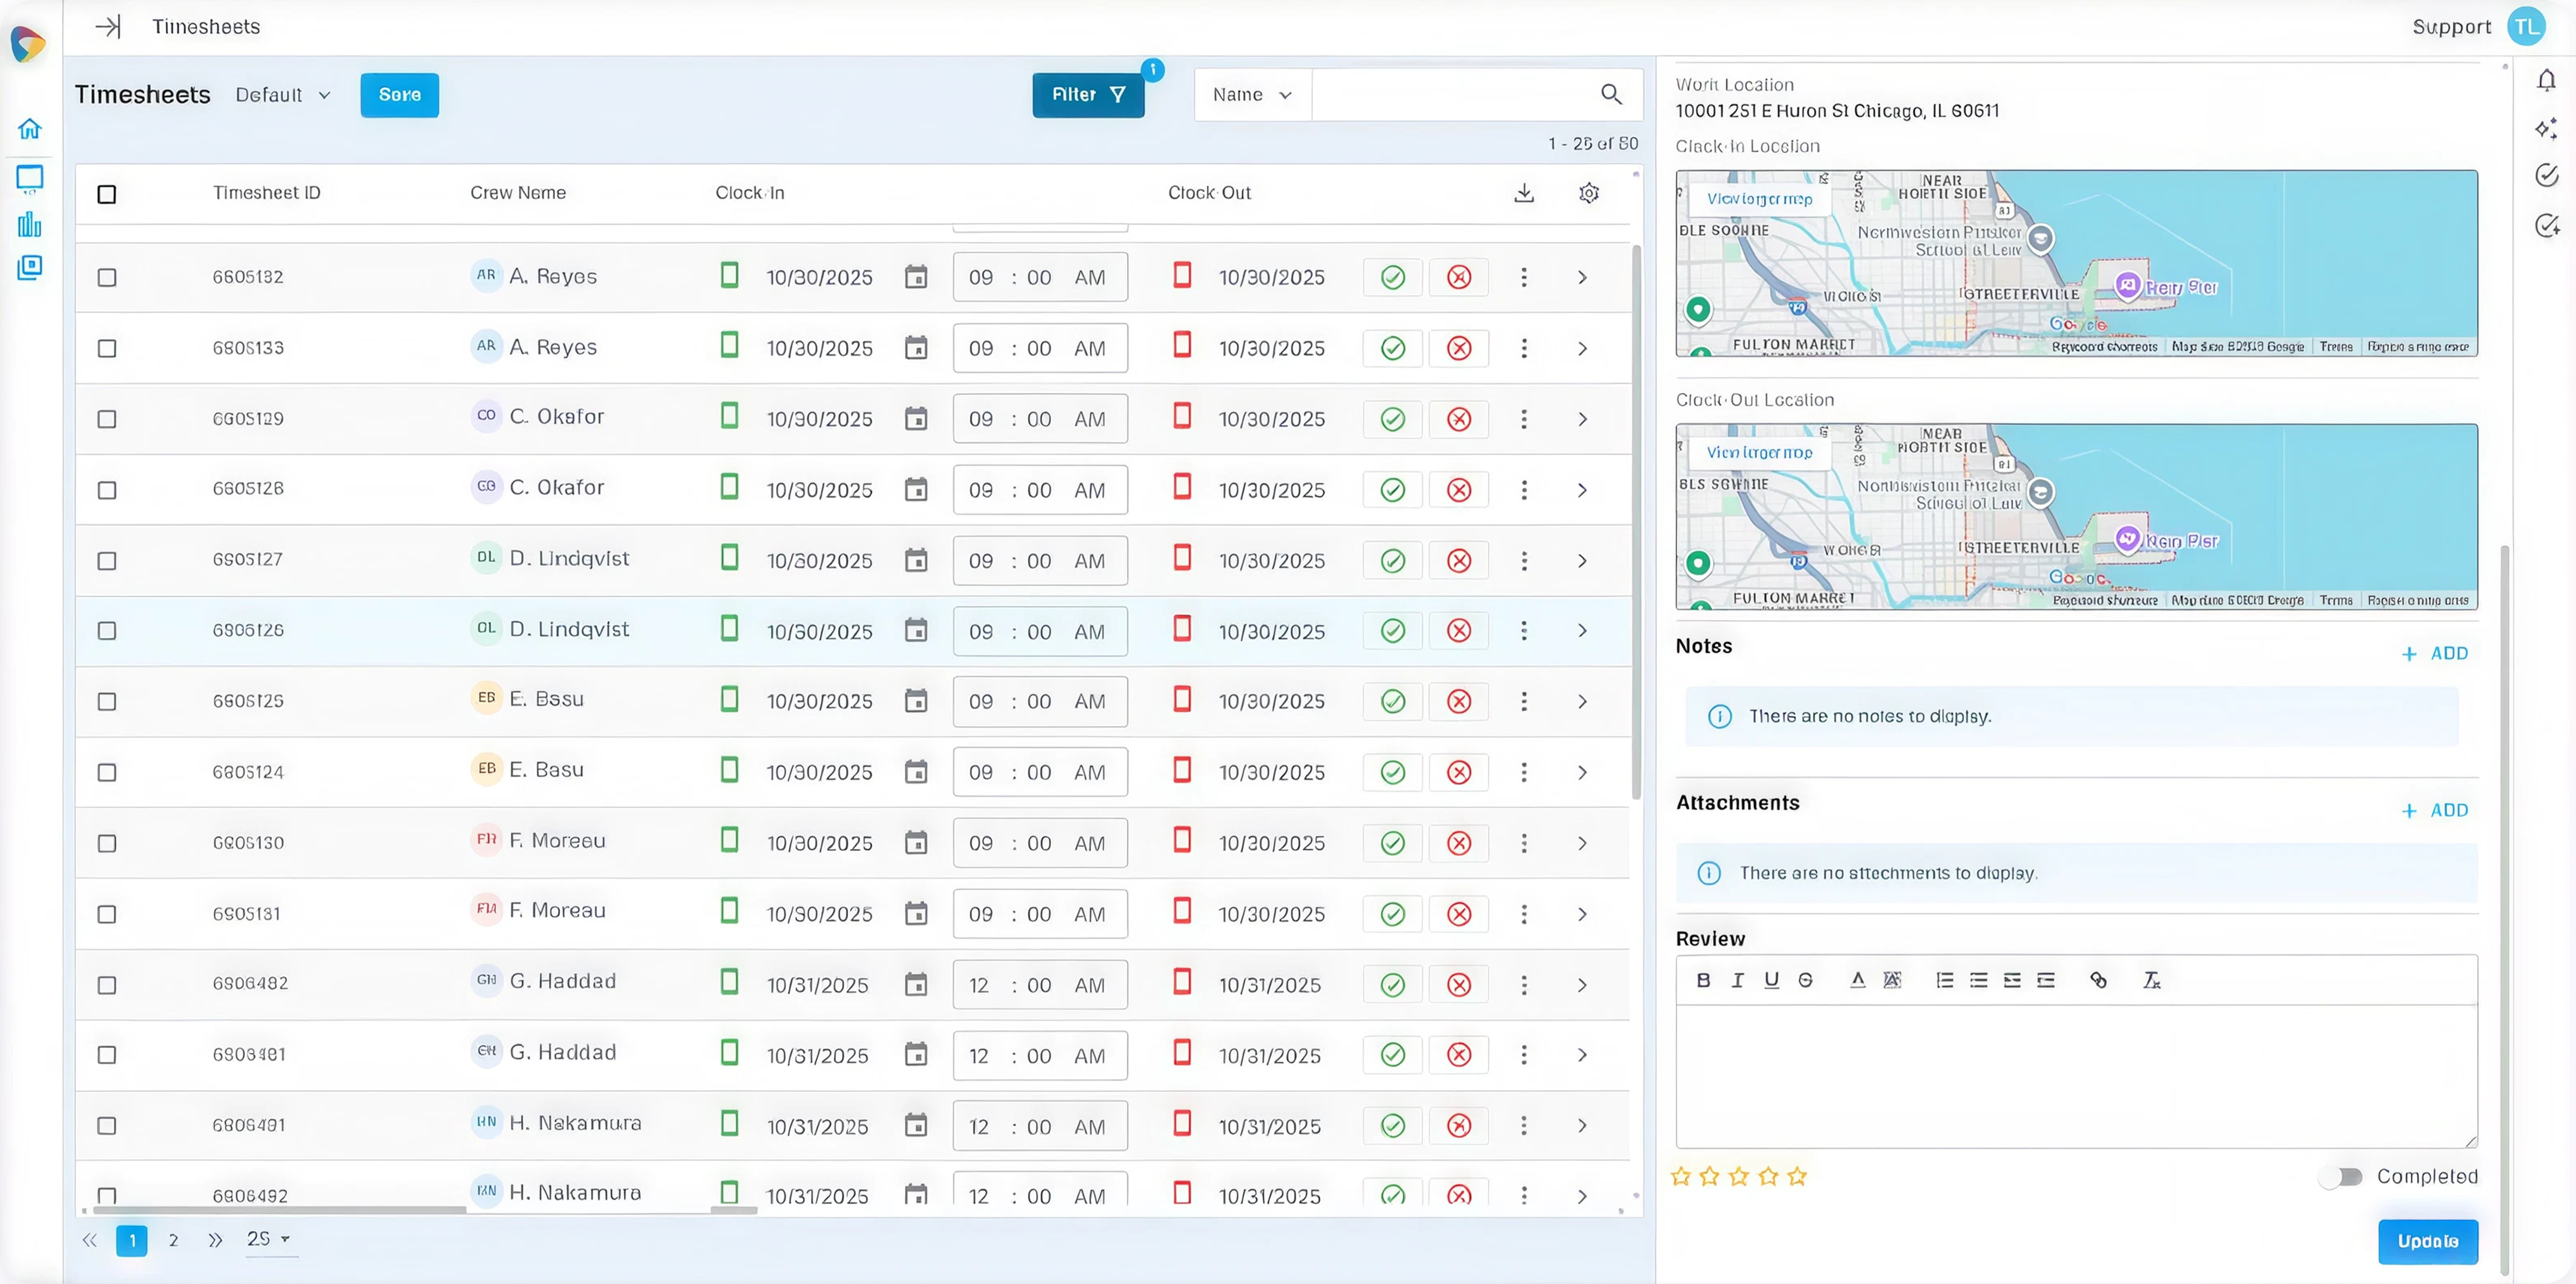Clear formatting in Review editor

coord(2151,980)
